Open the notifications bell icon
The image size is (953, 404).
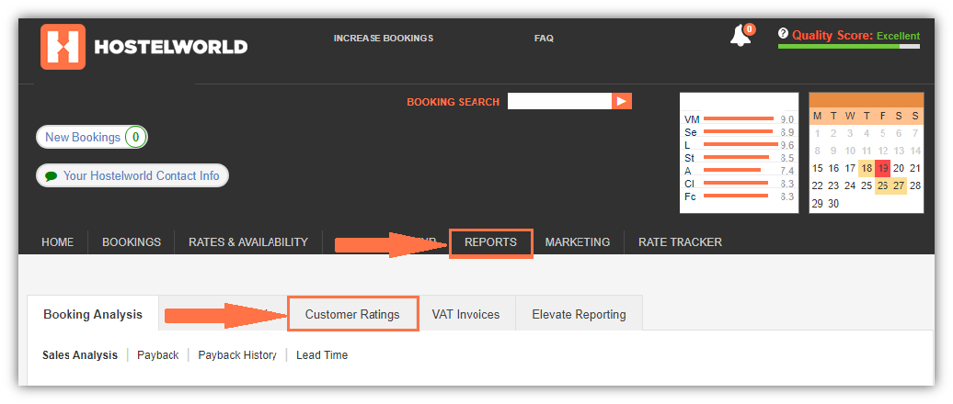click(x=741, y=37)
